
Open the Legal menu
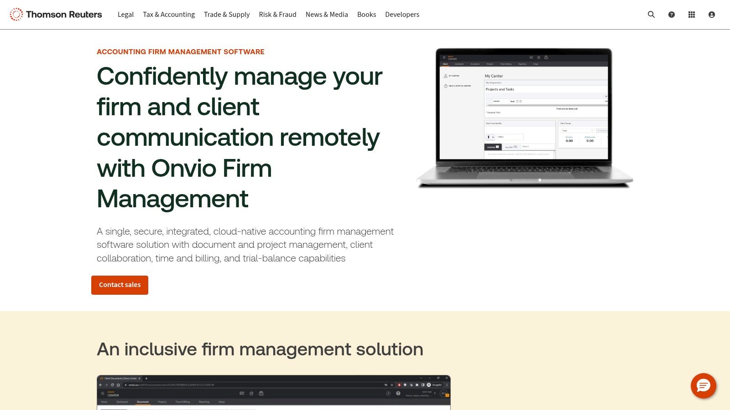125,15
